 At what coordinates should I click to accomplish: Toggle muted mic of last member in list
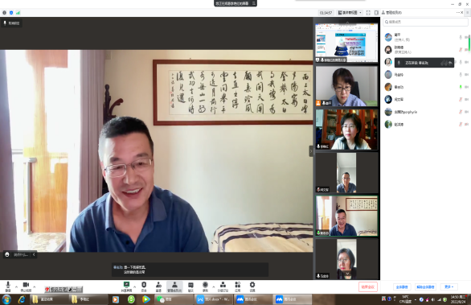461,124
